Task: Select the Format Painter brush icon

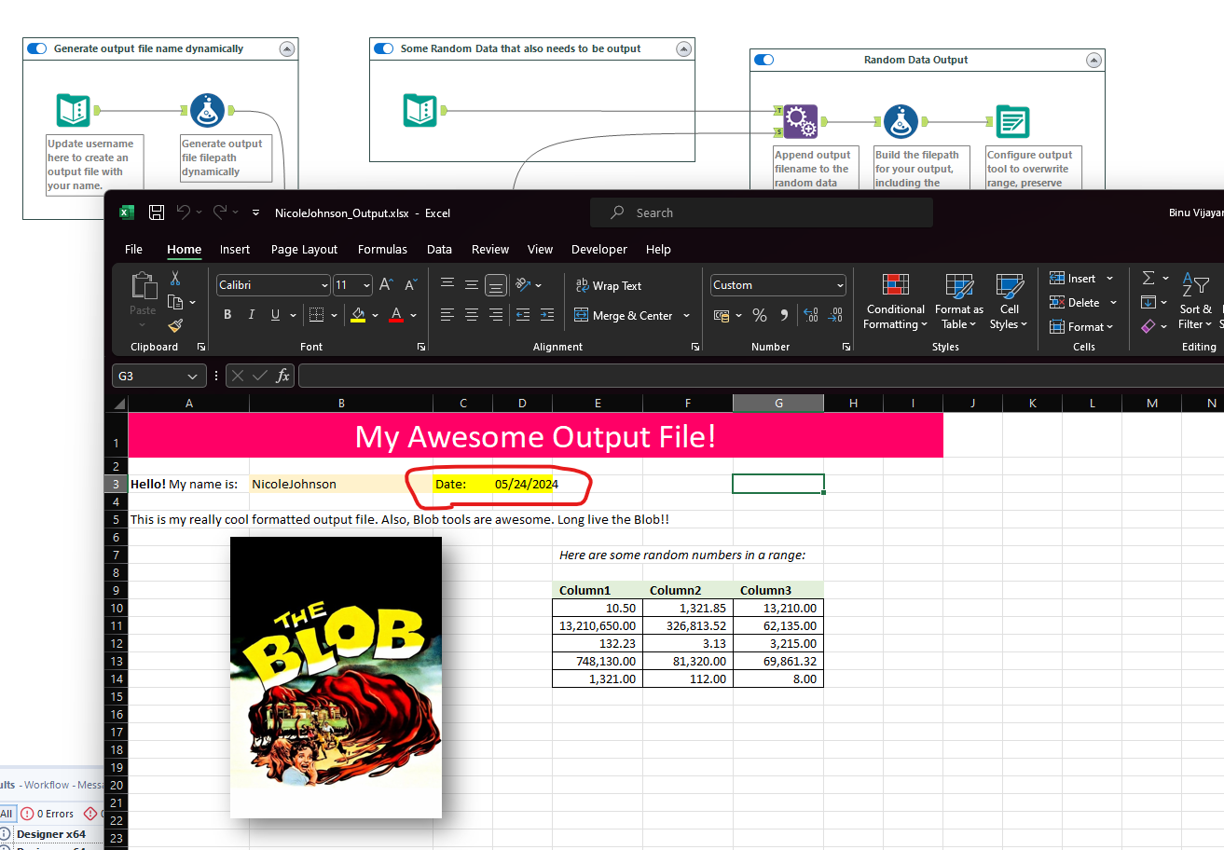Action: point(175,325)
